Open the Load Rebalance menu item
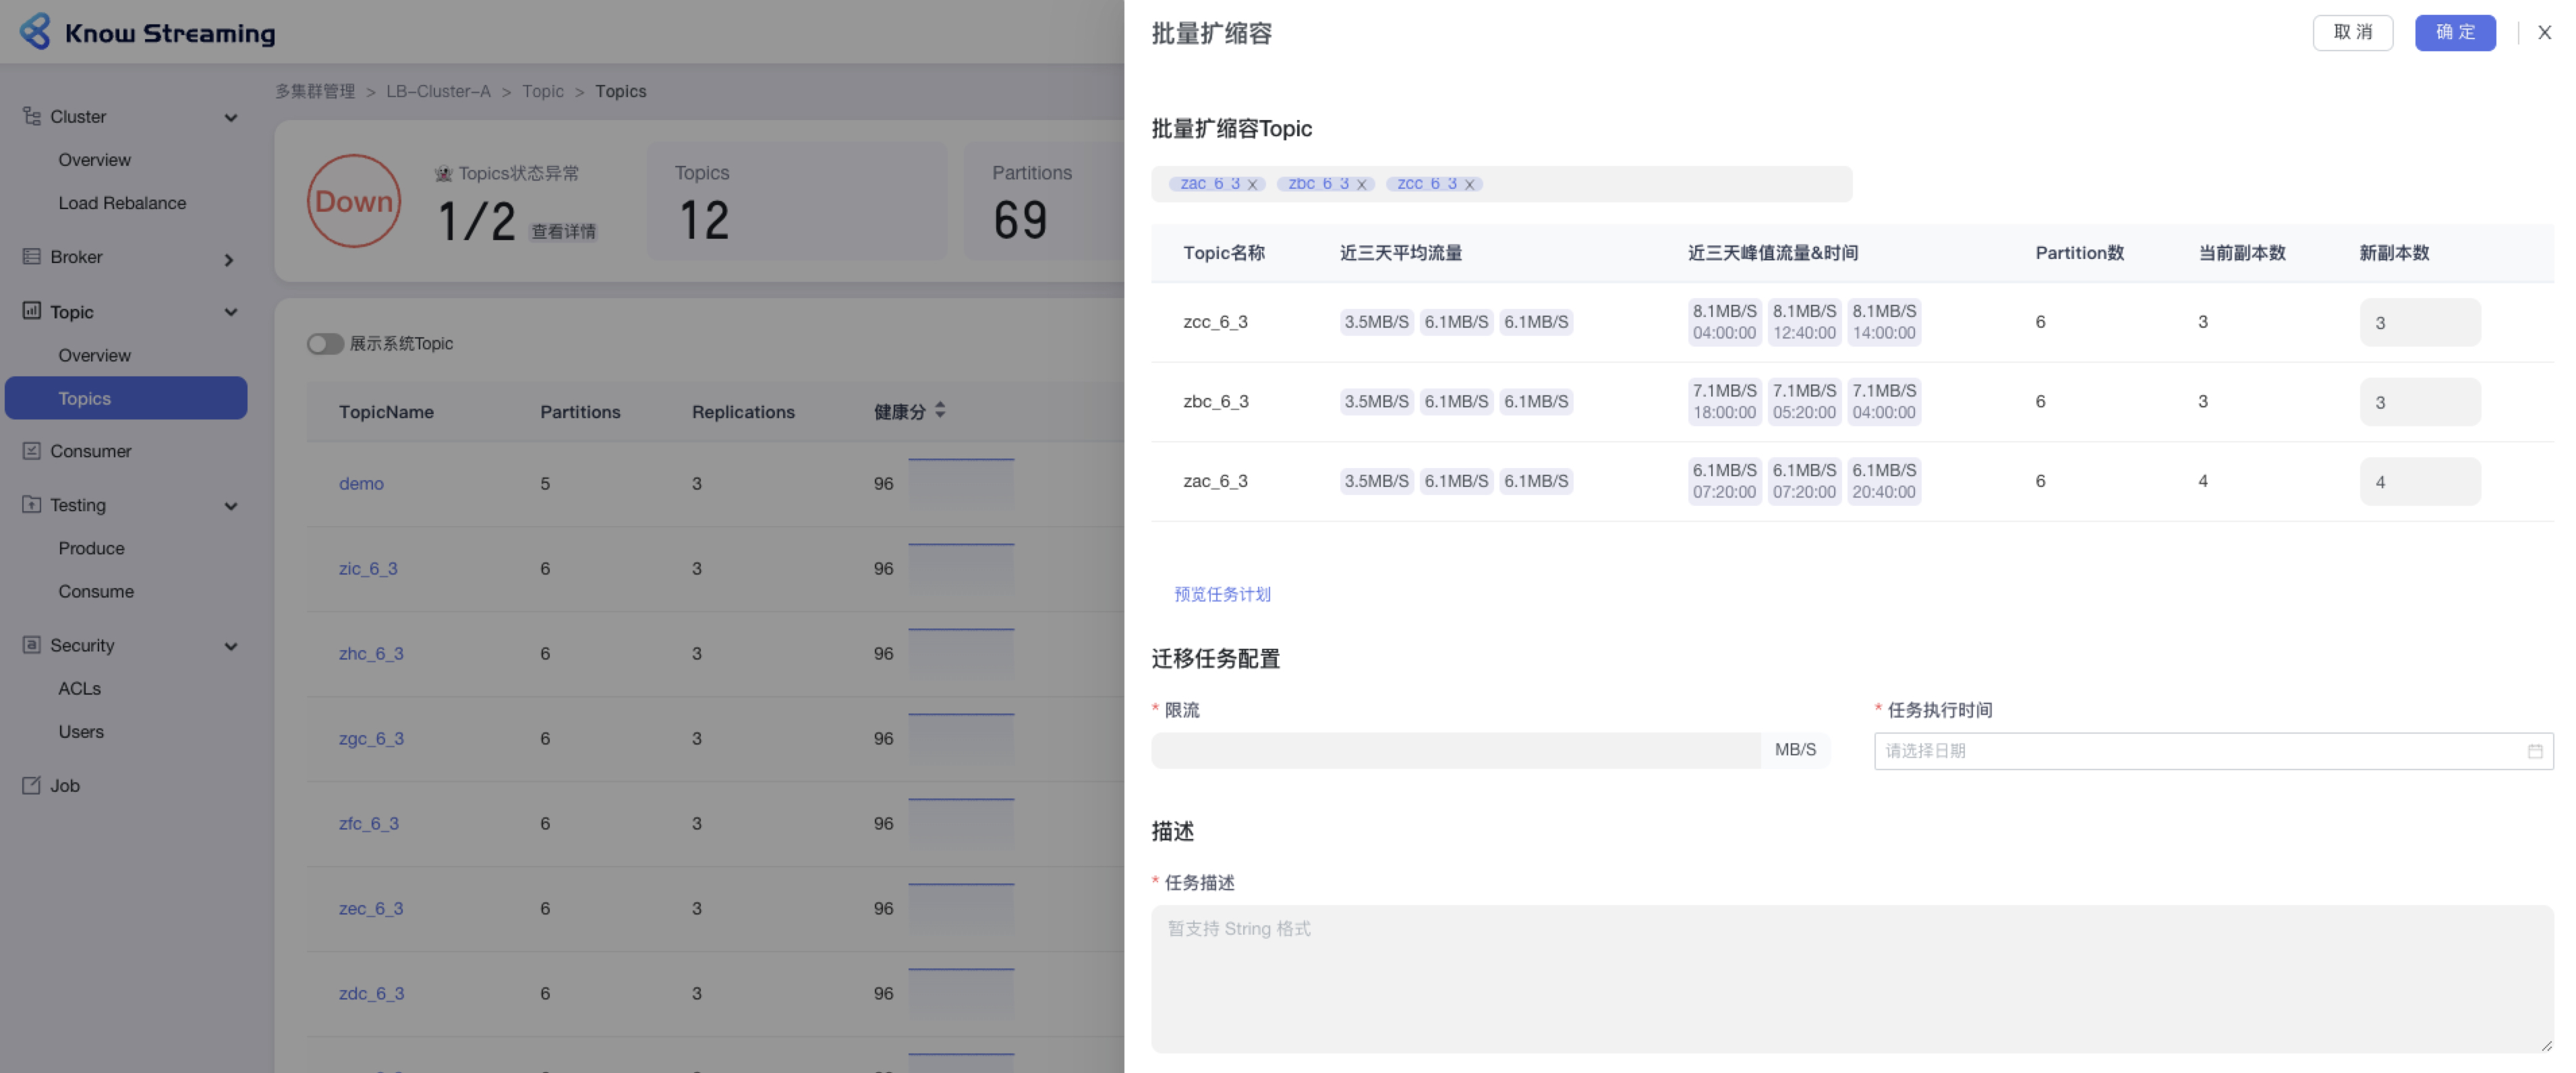This screenshot has height=1073, width=2576. [122, 203]
